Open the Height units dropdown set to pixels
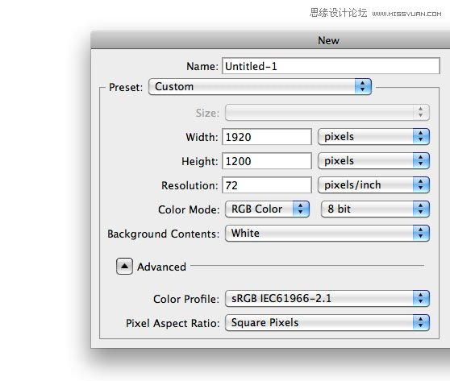Image resolution: width=450 pixels, height=381 pixels. (x=373, y=160)
